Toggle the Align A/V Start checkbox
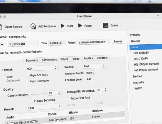The height and width of the screenshot is (124, 162). [27, 75]
